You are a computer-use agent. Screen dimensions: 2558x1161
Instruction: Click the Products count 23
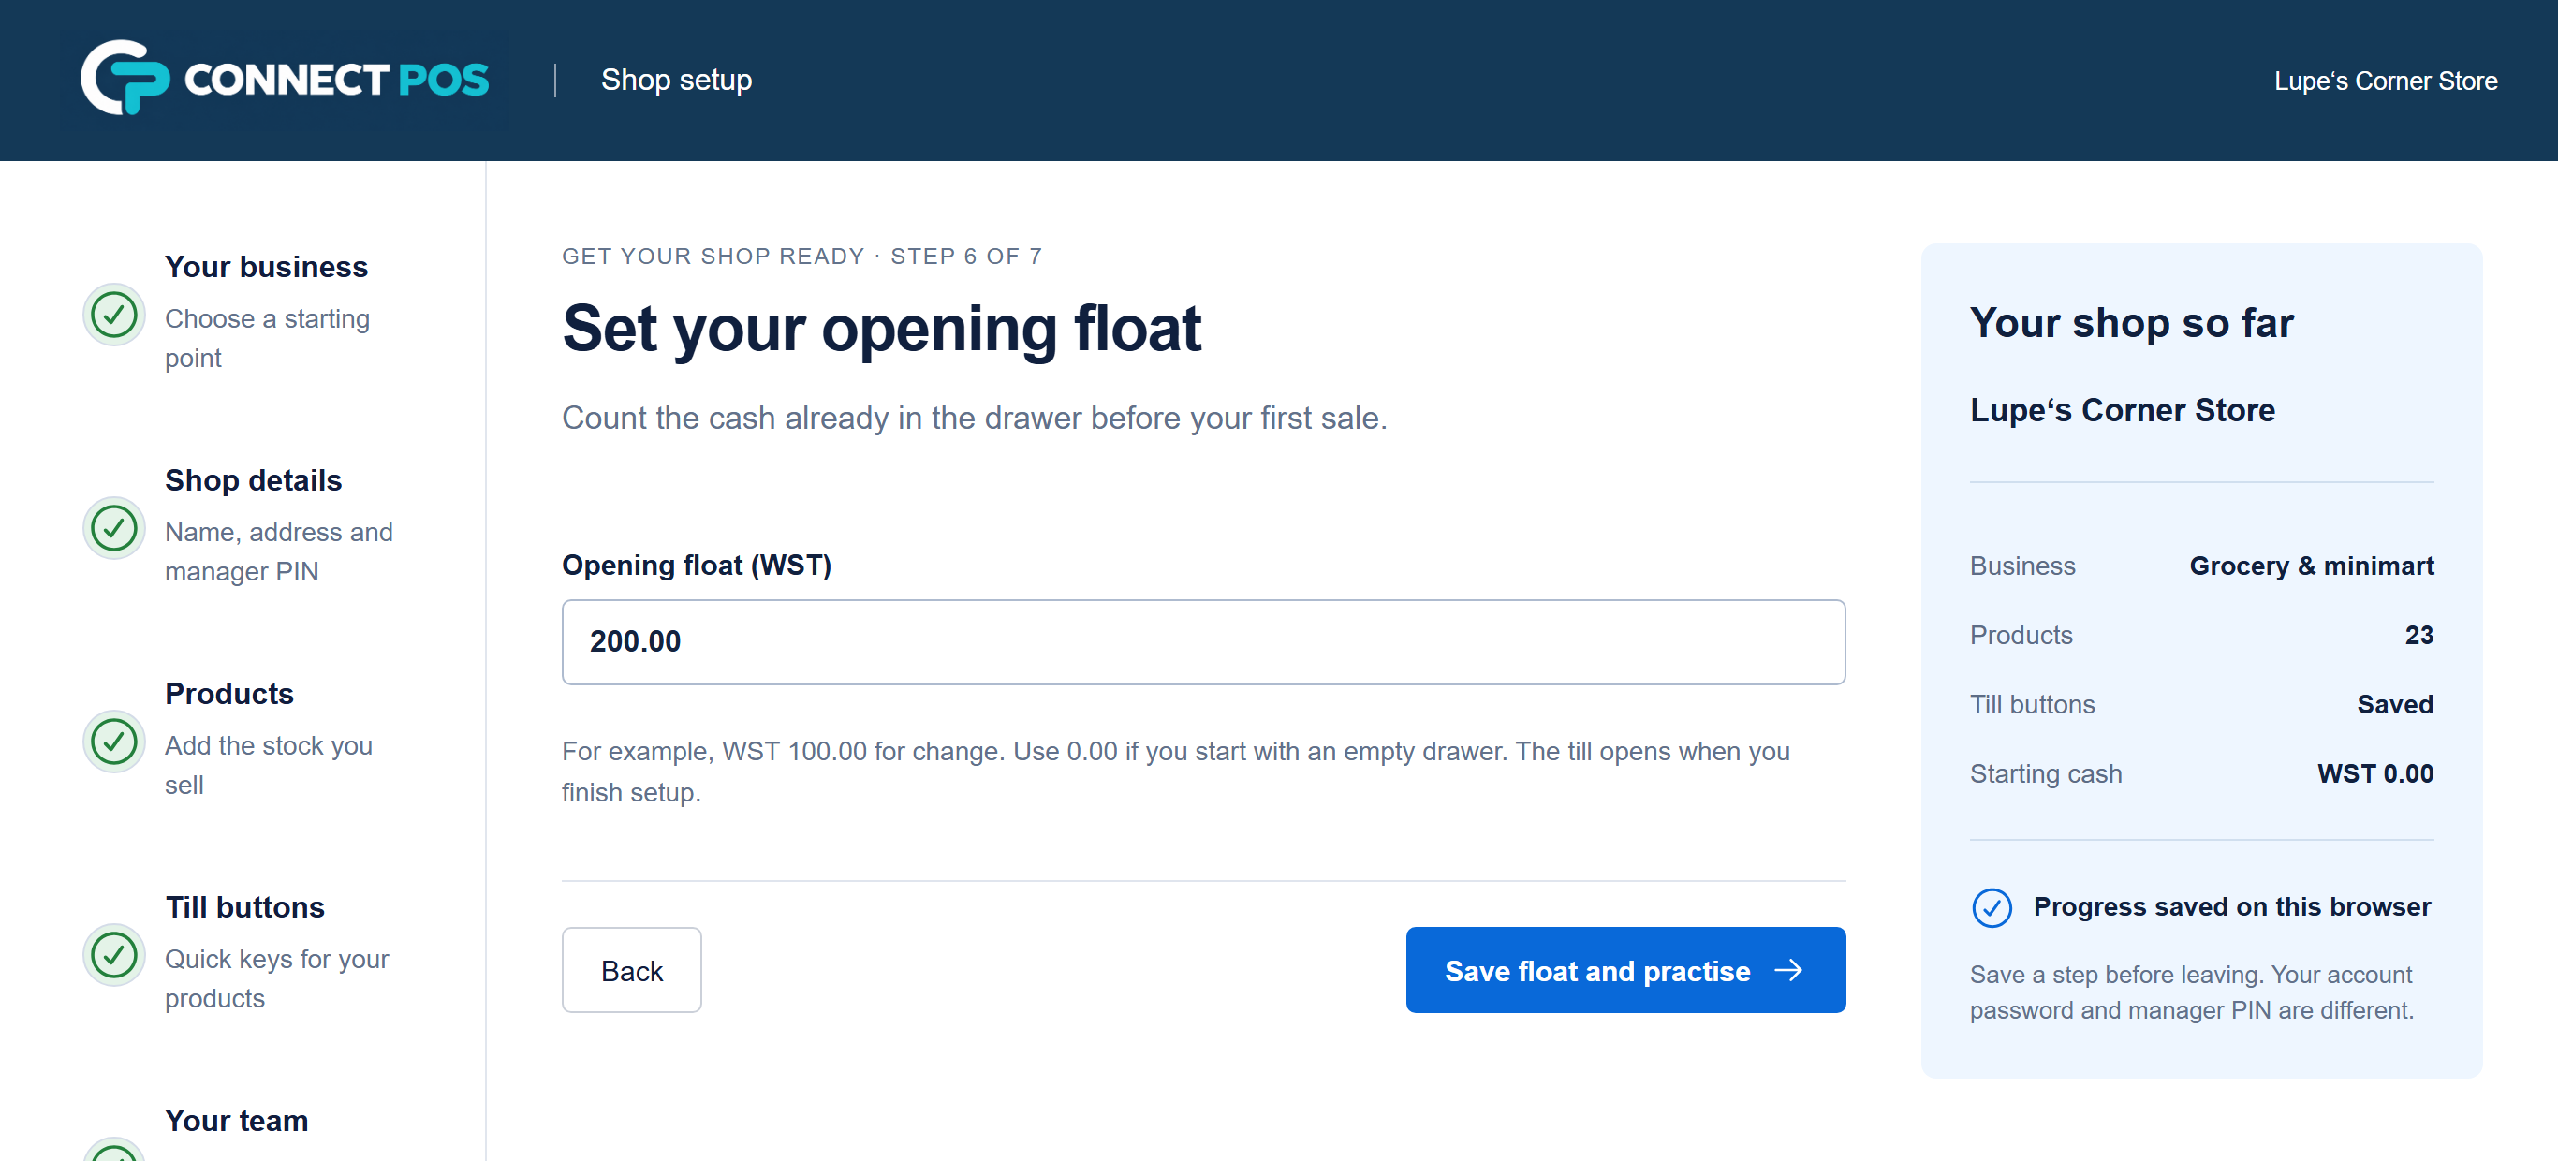click(x=2419, y=636)
